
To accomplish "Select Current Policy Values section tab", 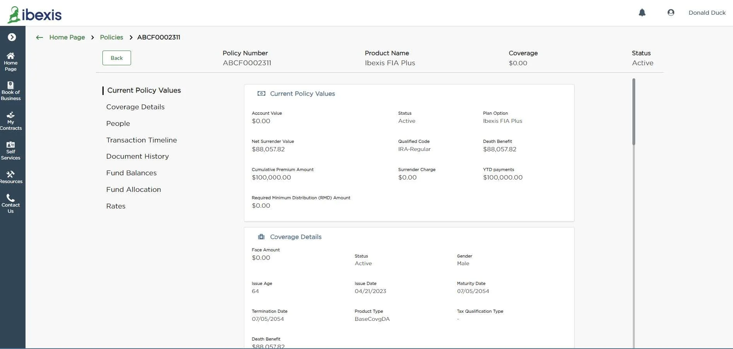I will pyautogui.click(x=144, y=90).
